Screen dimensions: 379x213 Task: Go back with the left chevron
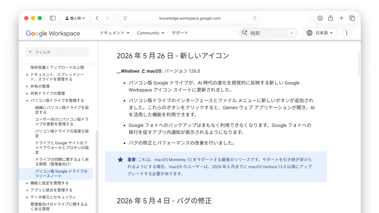(x=97, y=18)
